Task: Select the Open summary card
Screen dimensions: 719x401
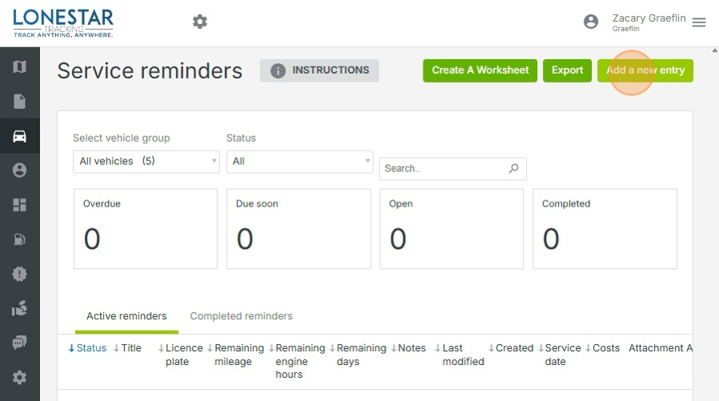Action: pyautogui.click(x=452, y=229)
